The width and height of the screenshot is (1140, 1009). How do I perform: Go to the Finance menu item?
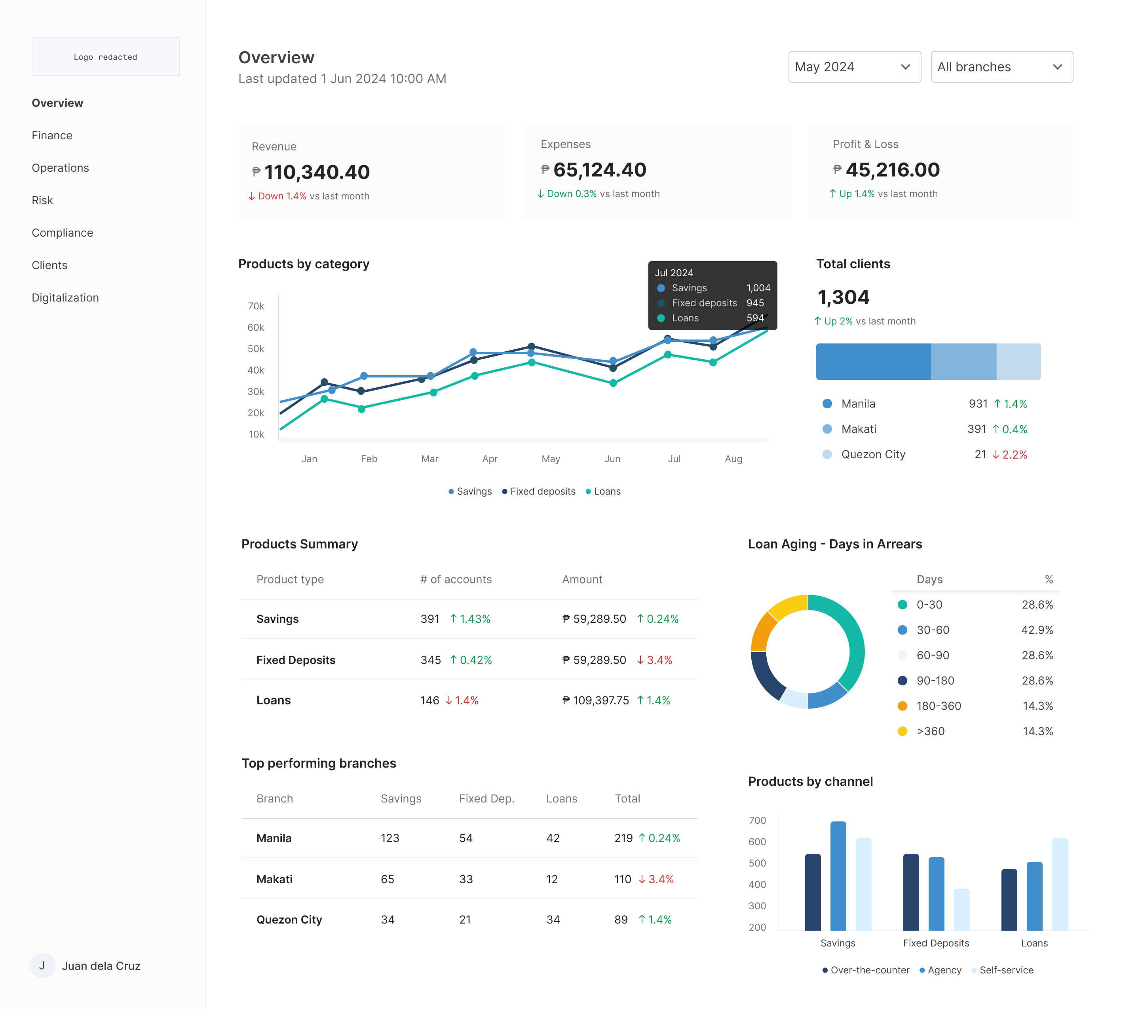(52, 135)
